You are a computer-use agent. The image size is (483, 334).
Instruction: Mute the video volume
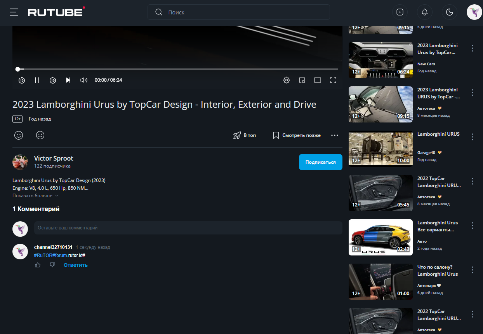83,80
